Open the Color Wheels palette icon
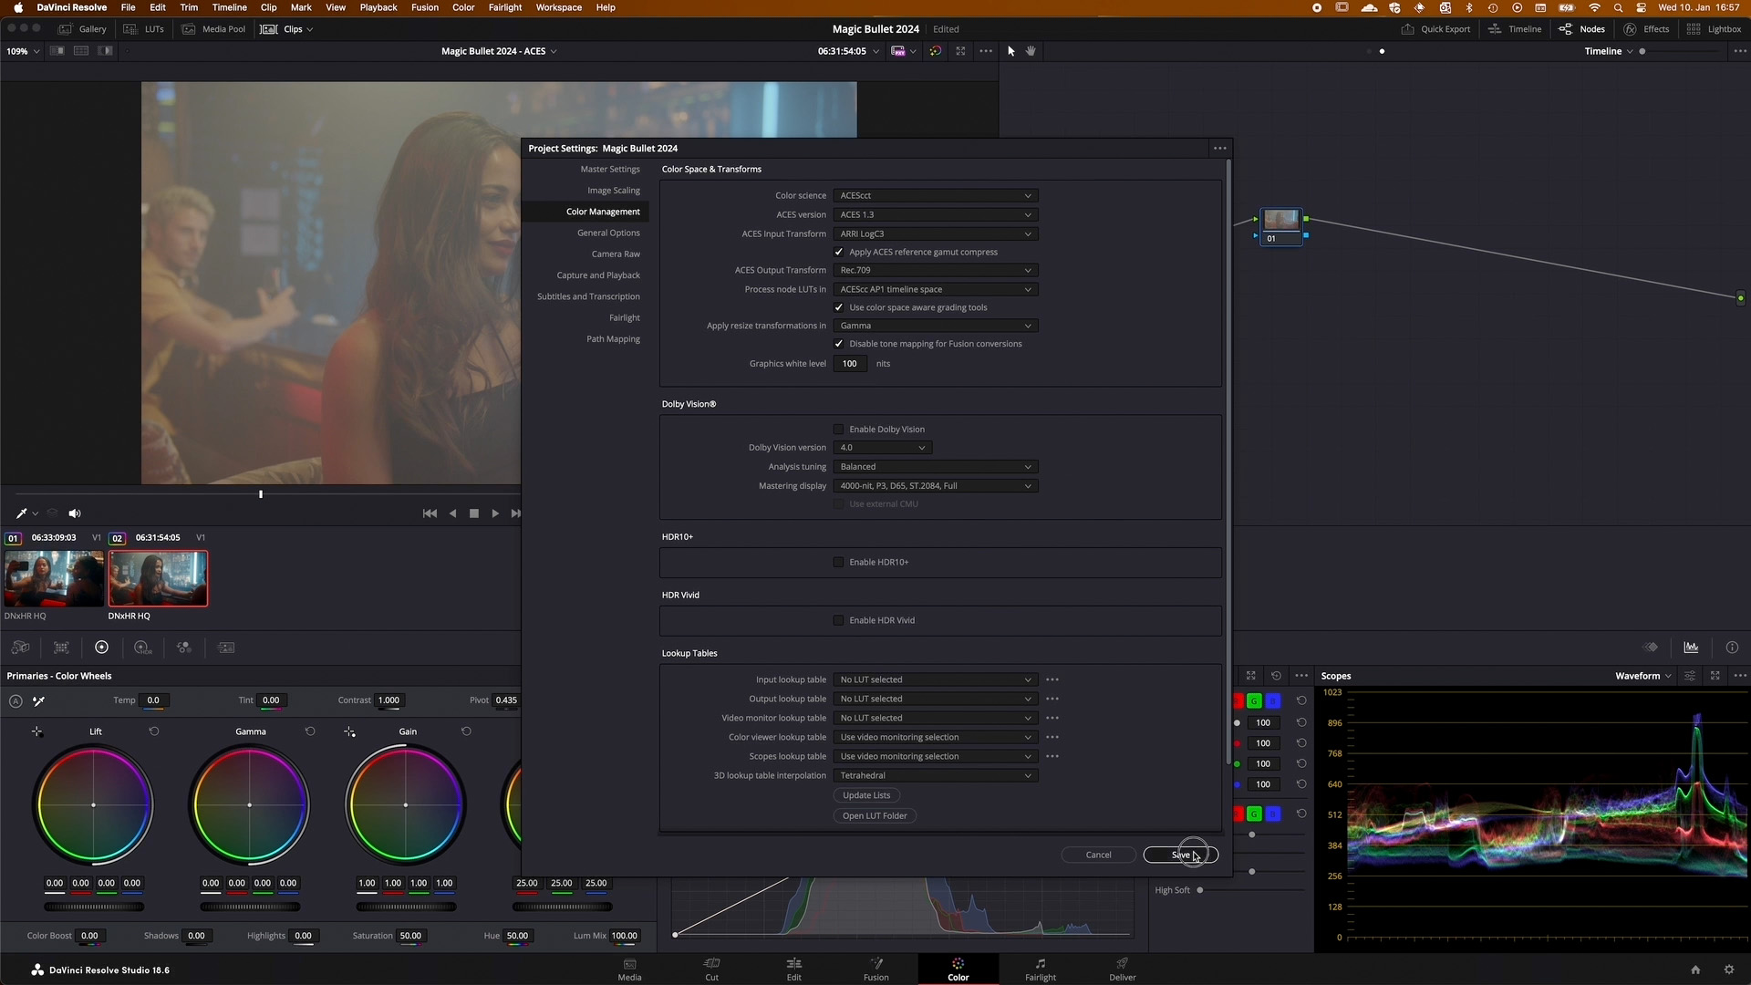 (x=101, y=648)
